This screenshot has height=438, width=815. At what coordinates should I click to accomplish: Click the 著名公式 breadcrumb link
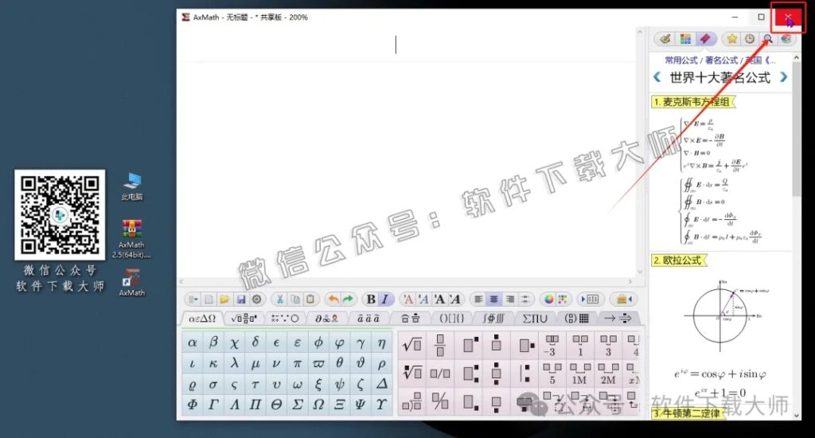point(721,61)
